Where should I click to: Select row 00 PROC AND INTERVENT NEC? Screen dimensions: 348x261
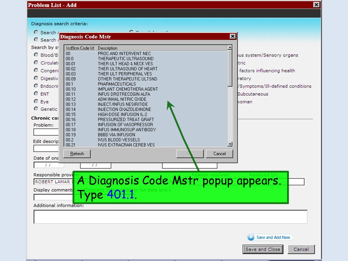(x=146, y=54)
